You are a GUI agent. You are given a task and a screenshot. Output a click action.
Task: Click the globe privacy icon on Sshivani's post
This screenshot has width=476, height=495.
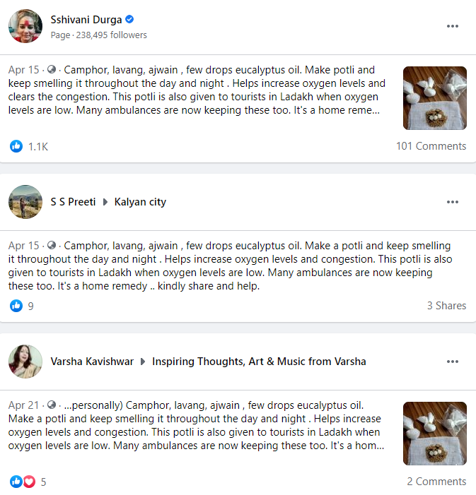(x=52, y=70)
